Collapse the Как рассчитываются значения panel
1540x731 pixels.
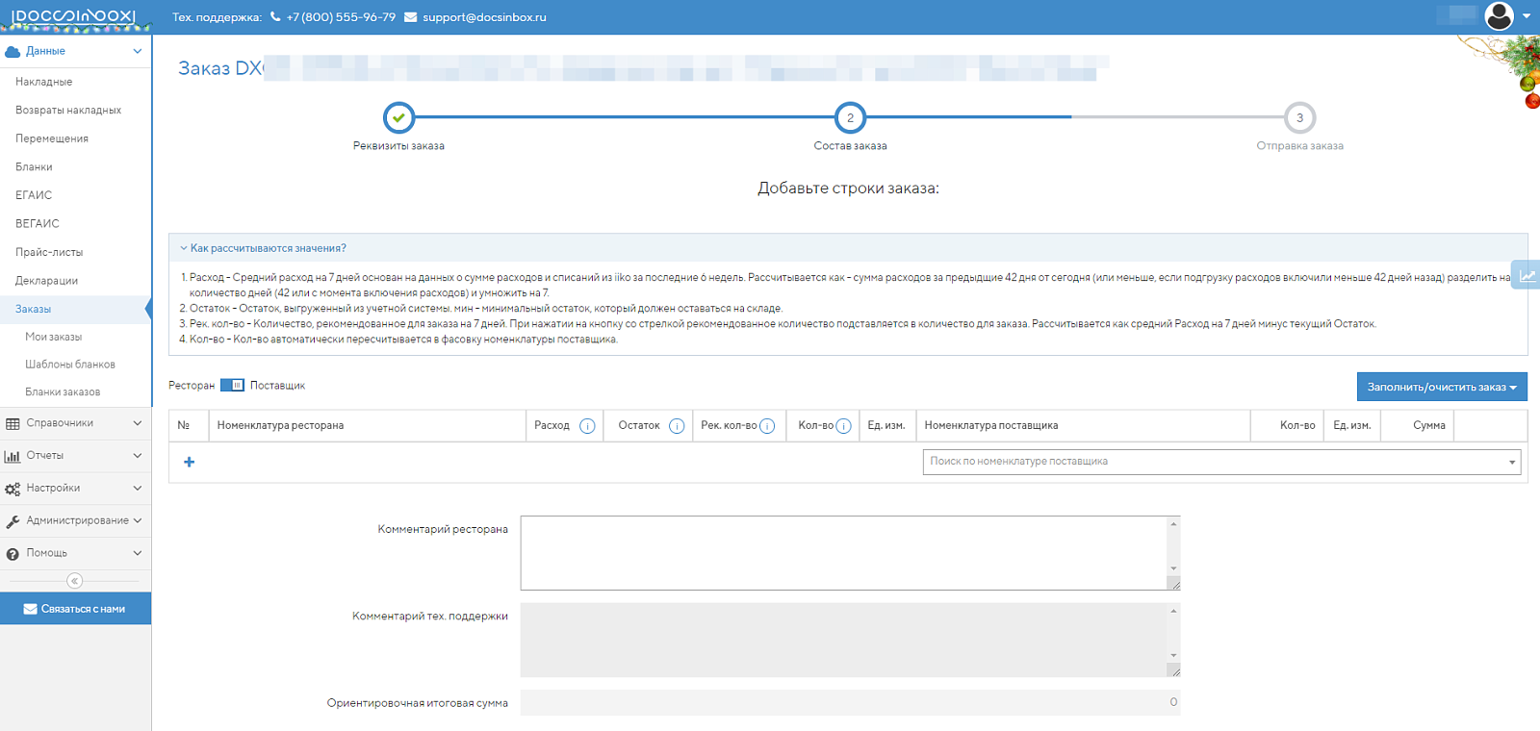click(263, 248)
